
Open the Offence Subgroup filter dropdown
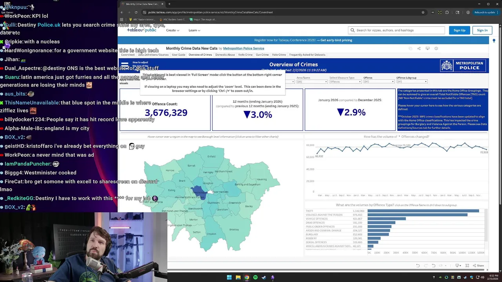(x=412, y=81)
